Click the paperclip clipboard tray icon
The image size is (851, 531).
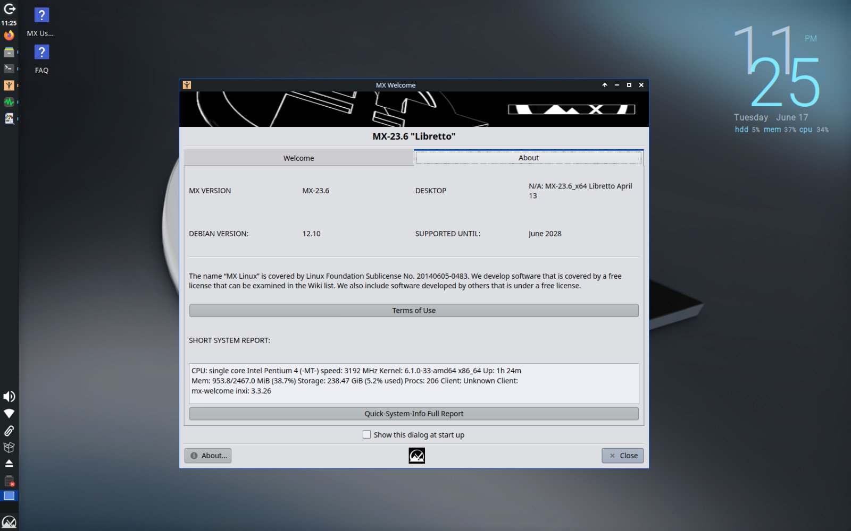pyautogui.click(x=9, y=431)
